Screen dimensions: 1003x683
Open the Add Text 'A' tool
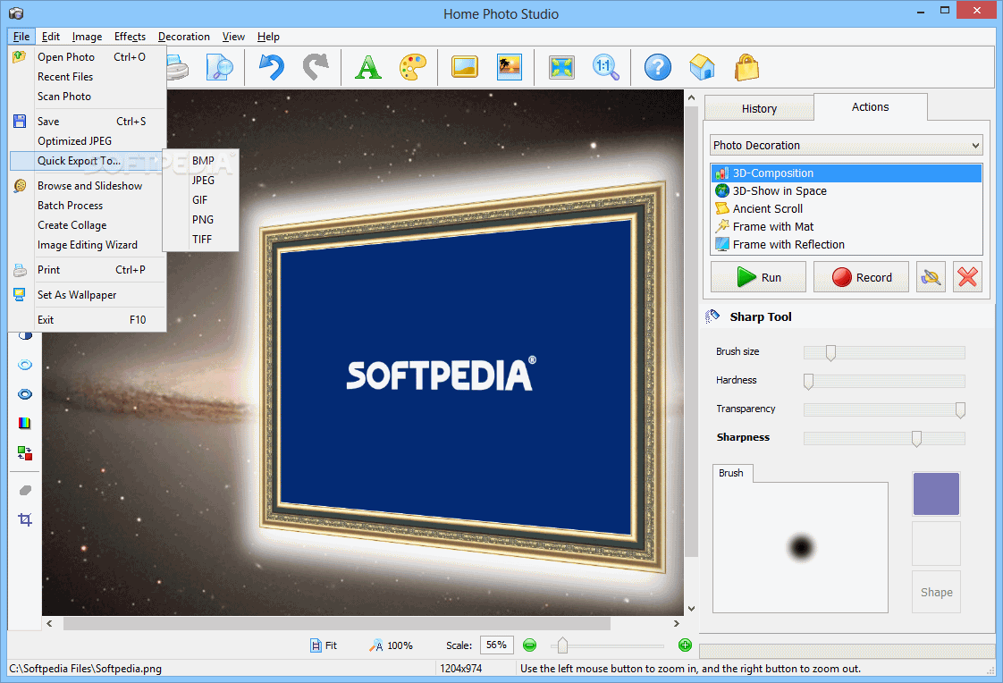click(x=367, y=66)
